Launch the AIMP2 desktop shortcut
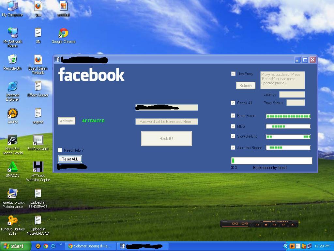 (x=13, y=116)
